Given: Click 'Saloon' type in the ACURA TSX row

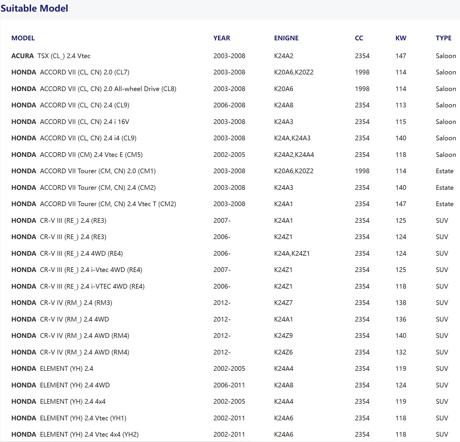Looking at the screenshot, I should coord(446,56).
